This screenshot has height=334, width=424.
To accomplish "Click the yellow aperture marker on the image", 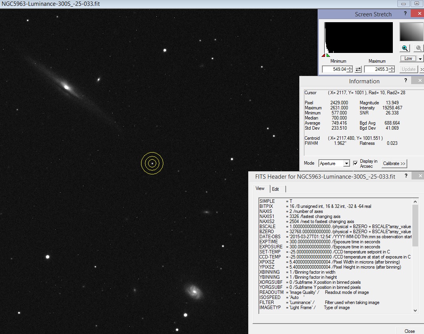I will click(x=152, y=163).
